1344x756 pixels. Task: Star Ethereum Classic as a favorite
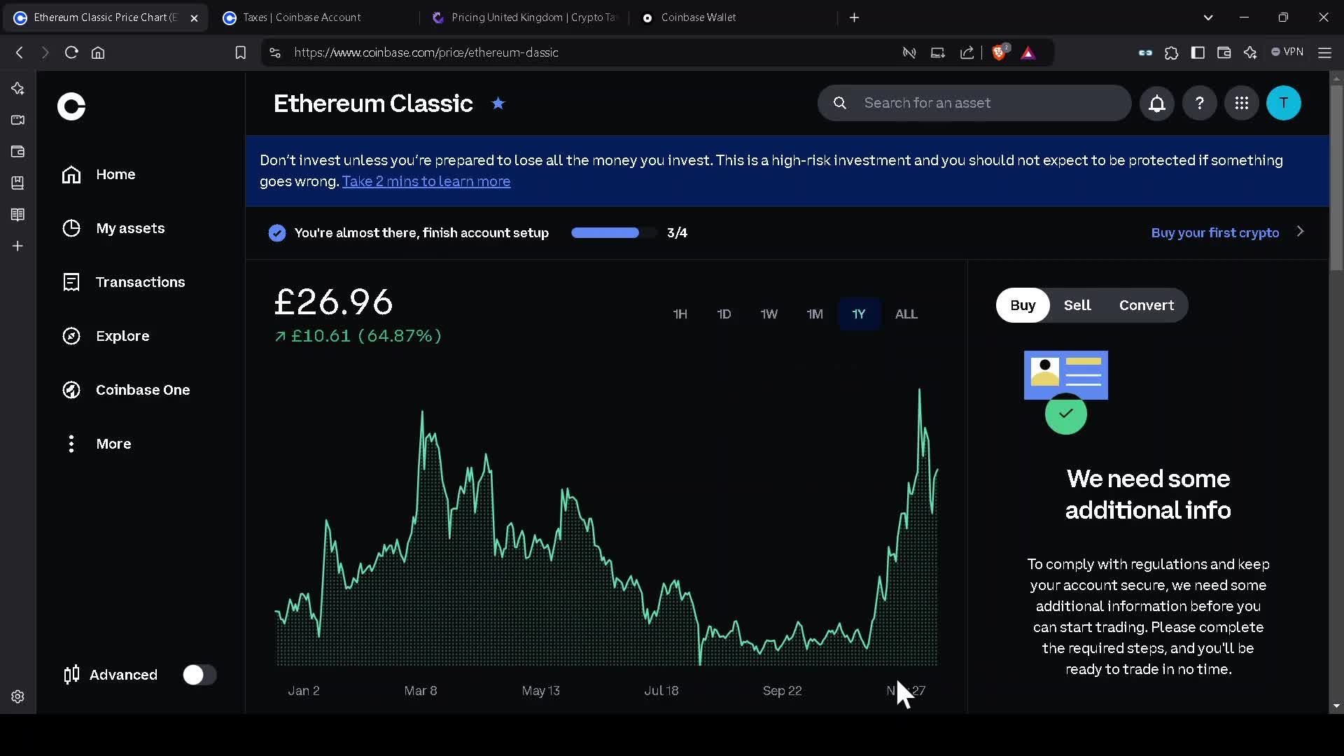point(498,103)
